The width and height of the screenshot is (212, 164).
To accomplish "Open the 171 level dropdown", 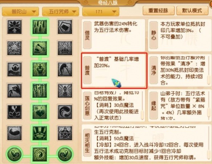I will 101,12.
